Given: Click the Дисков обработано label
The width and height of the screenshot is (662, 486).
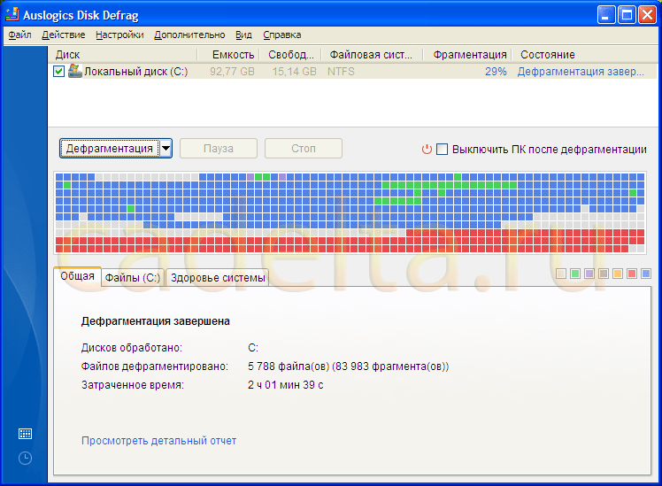Looking at the screenshot, I should 132,348.
